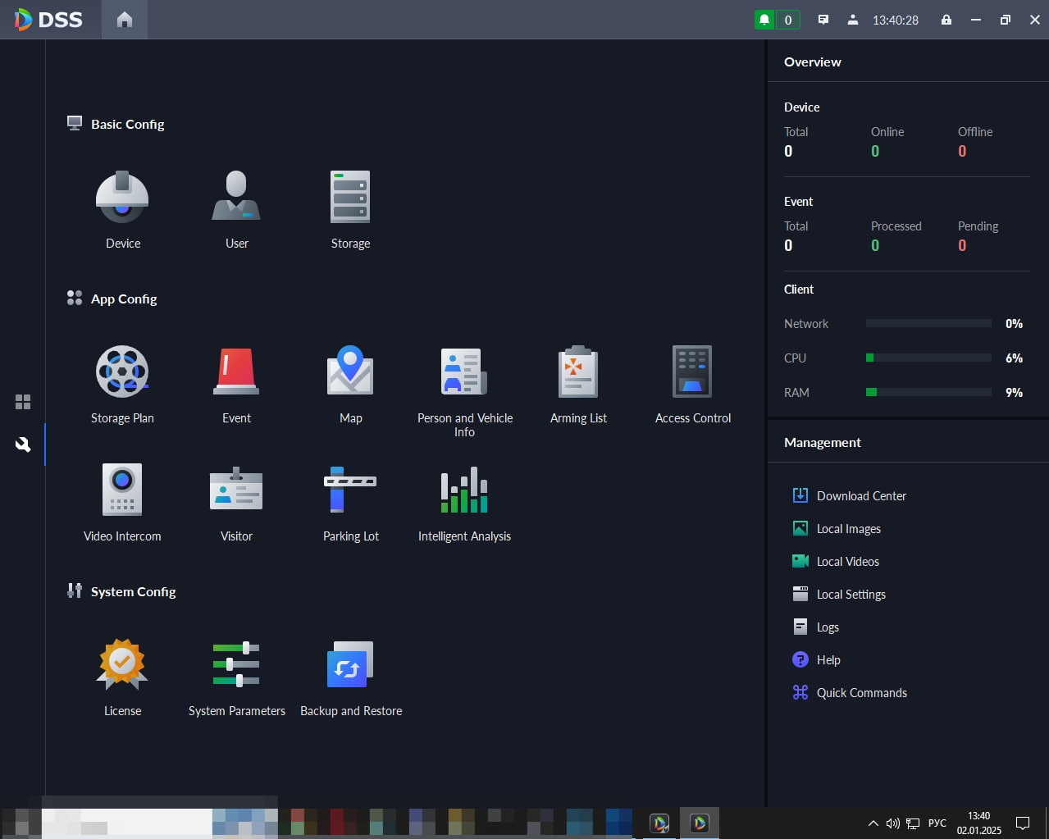Click the green alarm bell icon
This screenshot has height=839, width=1049.
[x=764, y=20]
